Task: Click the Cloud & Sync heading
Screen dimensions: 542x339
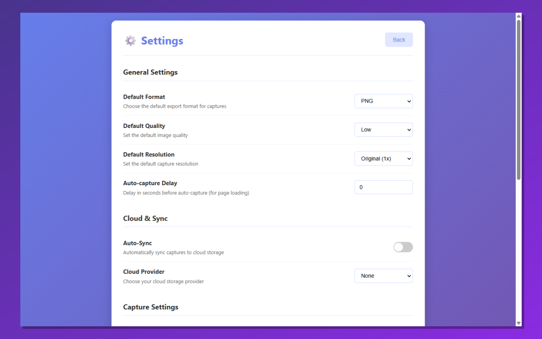Action: pyautogui.click(x=145, y=218)
